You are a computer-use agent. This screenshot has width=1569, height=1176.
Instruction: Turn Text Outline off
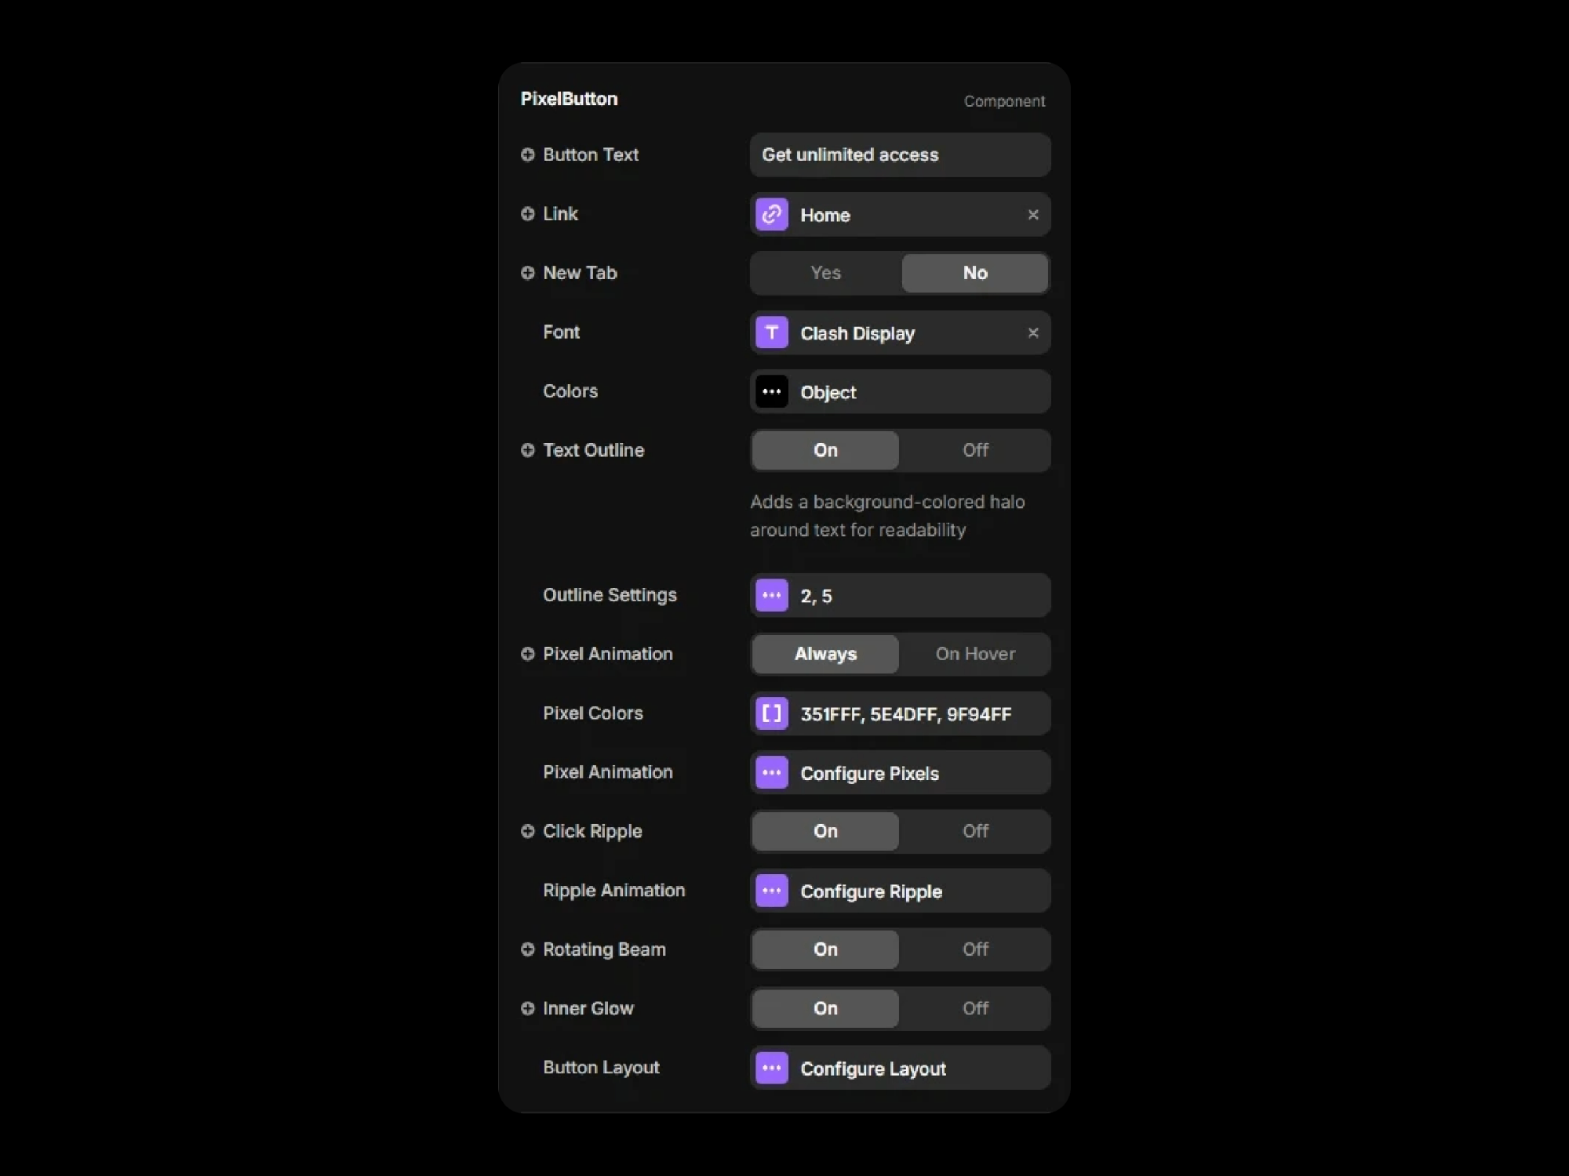[x=974, y=450]
